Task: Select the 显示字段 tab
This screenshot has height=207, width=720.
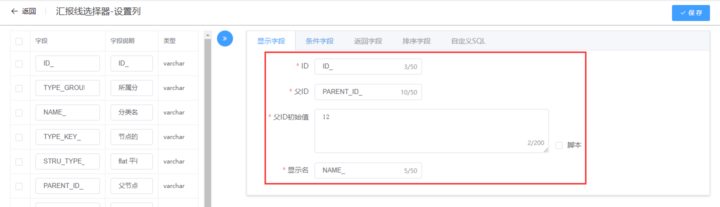Action: [x=271, y=41]
